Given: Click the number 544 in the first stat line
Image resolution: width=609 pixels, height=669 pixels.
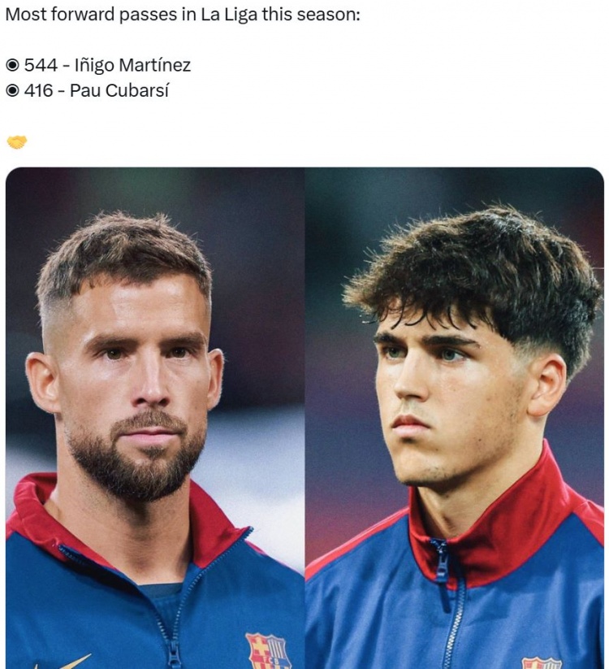Looking at the screenshot, I should point(41,65).
